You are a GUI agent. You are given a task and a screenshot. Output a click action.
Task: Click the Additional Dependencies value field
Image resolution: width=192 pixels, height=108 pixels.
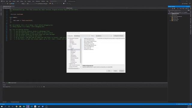[111, 39]
